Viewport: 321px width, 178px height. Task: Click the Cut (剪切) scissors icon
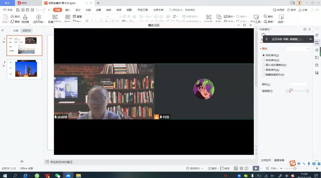point(12,16)
